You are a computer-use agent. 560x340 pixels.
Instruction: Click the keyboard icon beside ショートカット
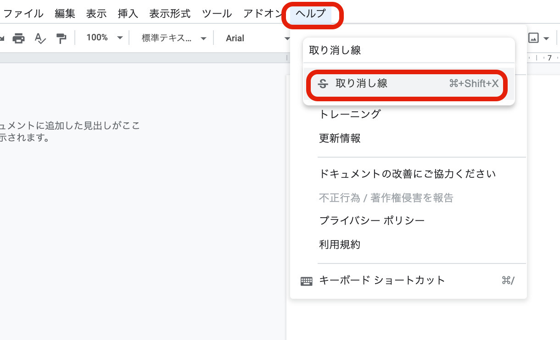[306, 281]
